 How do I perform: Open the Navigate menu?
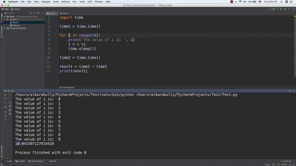tap(46, 2)
